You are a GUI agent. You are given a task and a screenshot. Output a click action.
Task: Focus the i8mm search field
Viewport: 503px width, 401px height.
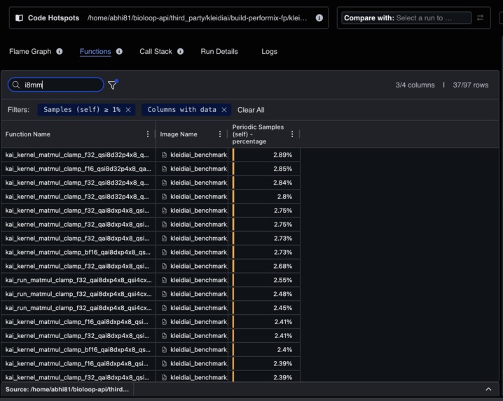56,85
